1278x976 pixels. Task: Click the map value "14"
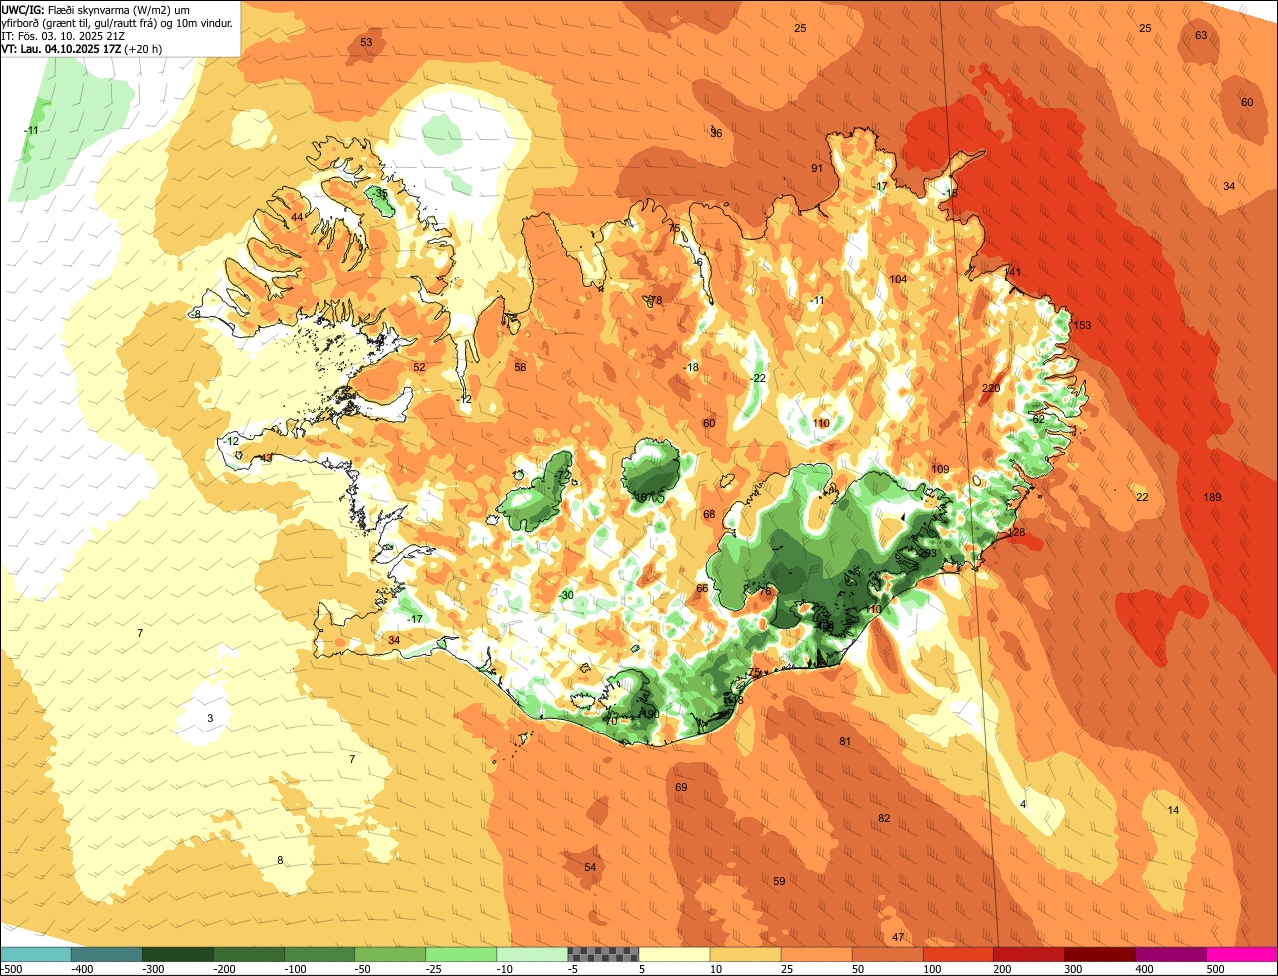(x=1173, y=810)
